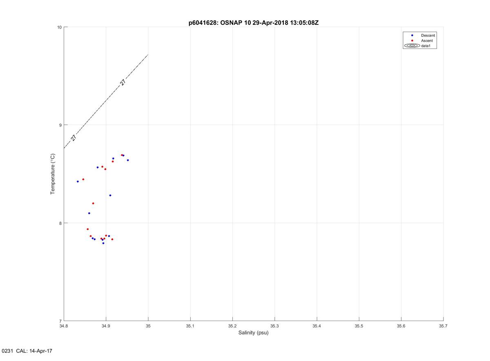This screenshot has width=490, height=361.
Task: Select the 'Descent' legend entry text
Action: point(428,35)
